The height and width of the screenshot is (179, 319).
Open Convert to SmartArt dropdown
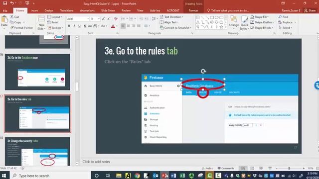(175, 28)
